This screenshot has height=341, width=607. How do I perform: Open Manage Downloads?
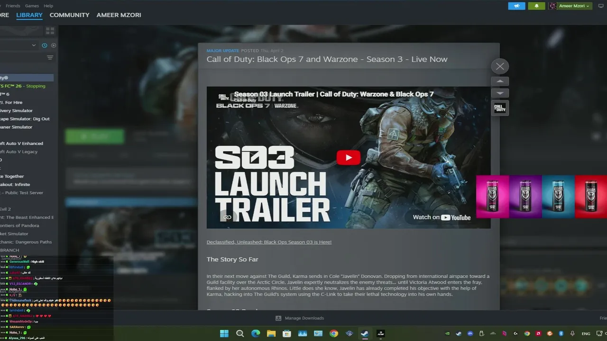tap(300, 318)
